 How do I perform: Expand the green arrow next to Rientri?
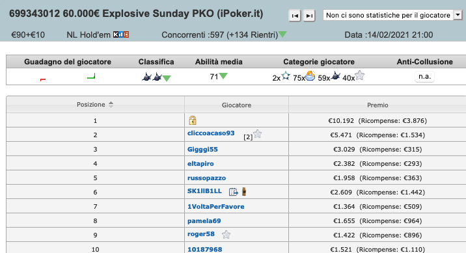[282, 34]
